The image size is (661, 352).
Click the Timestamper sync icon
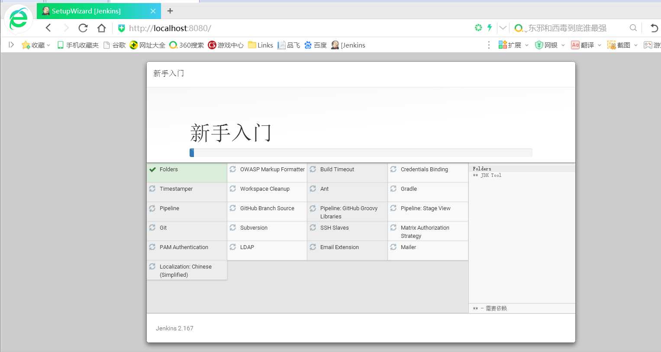click(152, 189)
